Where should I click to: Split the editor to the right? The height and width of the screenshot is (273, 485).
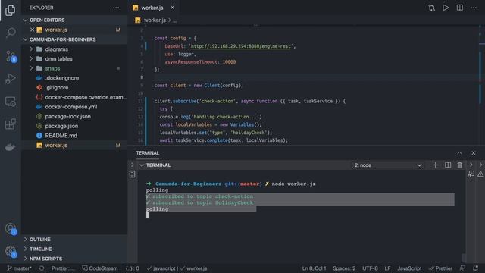[460, 8]
